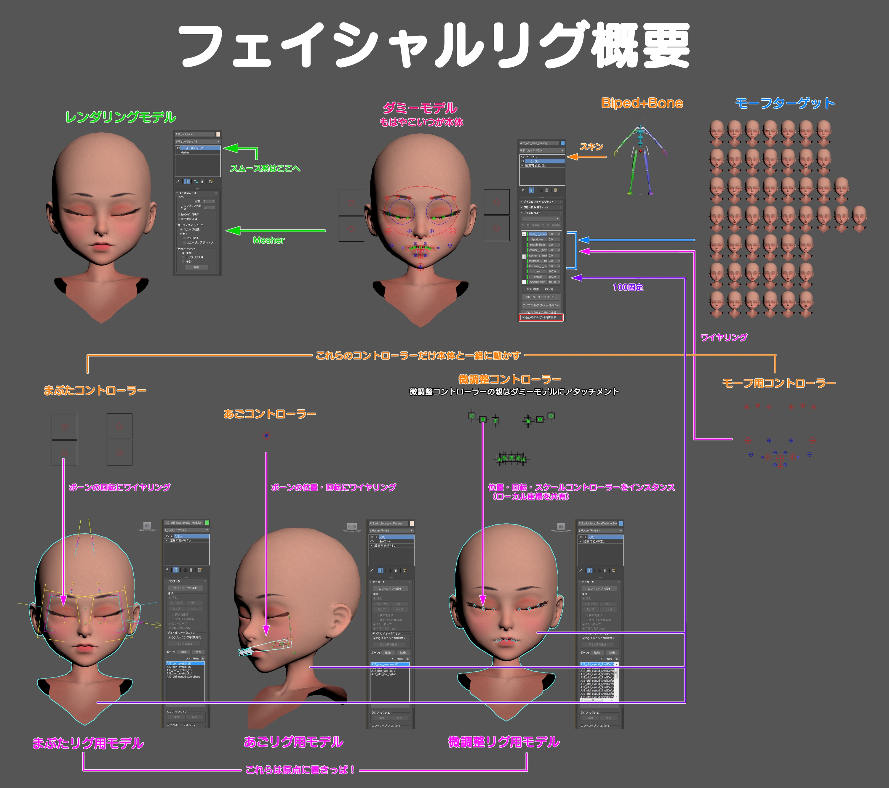Open Configure Modifier Sets in TurboSmooth panel
The image size is (889, 788).
pos(211,182)
